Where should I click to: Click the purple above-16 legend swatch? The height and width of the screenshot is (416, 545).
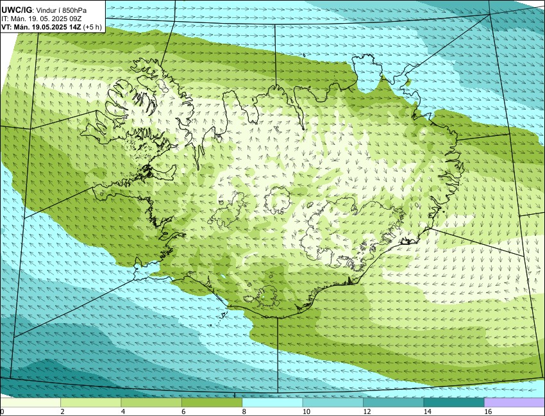tap(514, 403)
